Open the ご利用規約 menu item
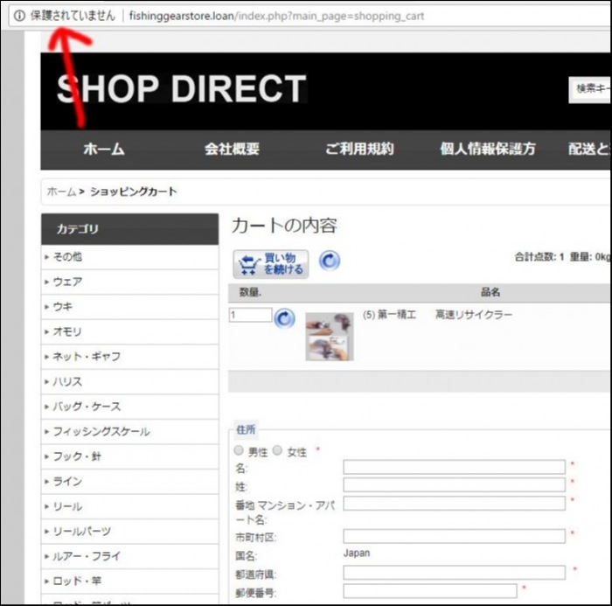The width and height of the screenshot is (612, 606). click(359, 150)
